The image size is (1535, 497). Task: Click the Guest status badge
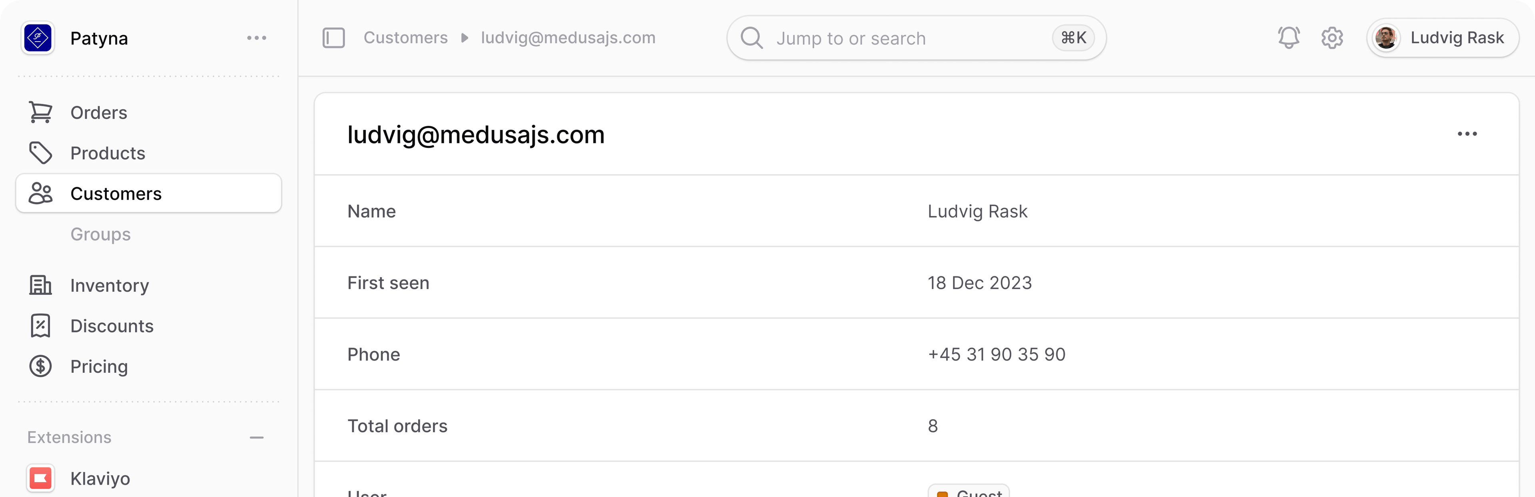[x=969, y=492]
